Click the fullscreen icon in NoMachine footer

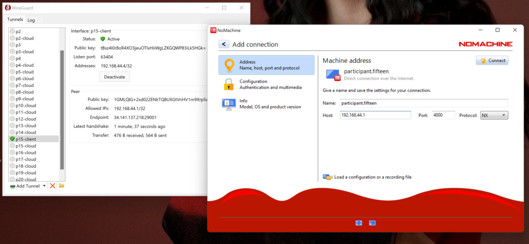point(359,223)
